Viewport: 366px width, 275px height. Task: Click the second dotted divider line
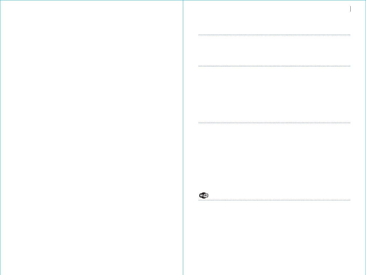click(x=274, y=66)
